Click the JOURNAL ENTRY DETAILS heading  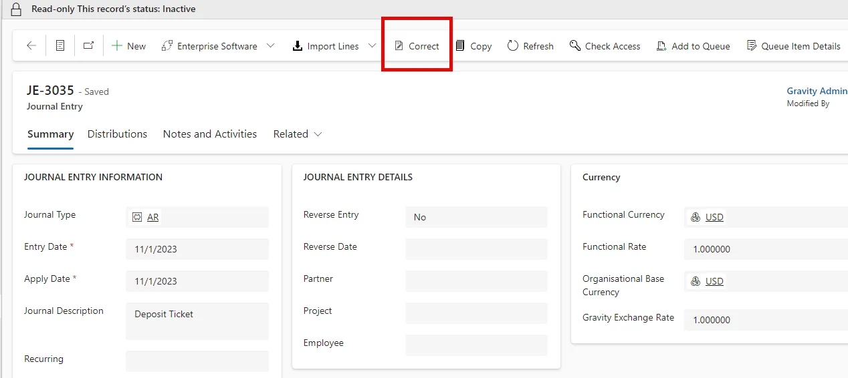coord(358,177)
